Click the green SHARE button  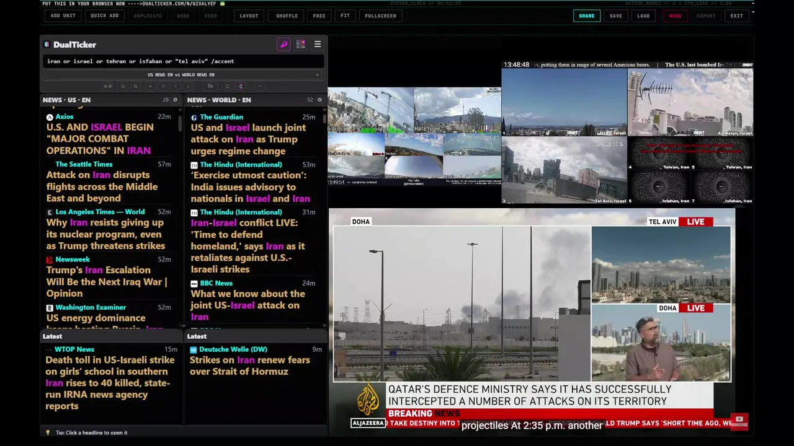click(x=586, y=15)
